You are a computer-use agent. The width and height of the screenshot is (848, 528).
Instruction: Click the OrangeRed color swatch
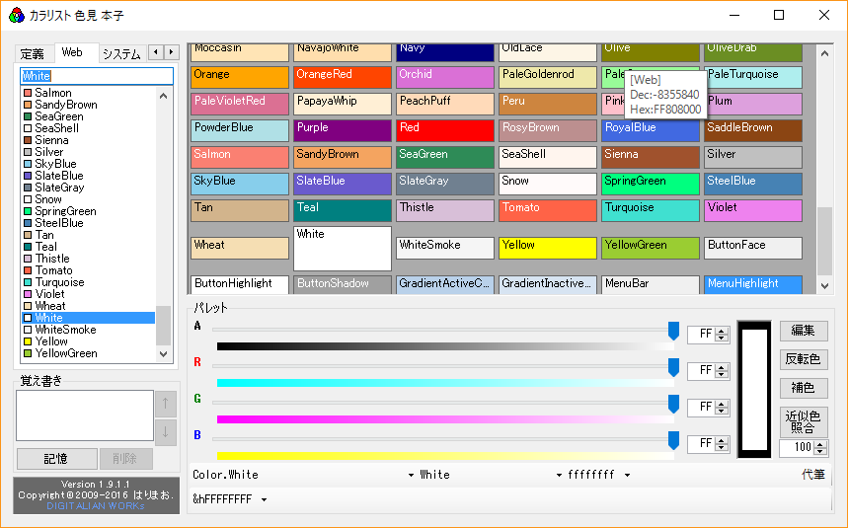(x=343, y=77)
